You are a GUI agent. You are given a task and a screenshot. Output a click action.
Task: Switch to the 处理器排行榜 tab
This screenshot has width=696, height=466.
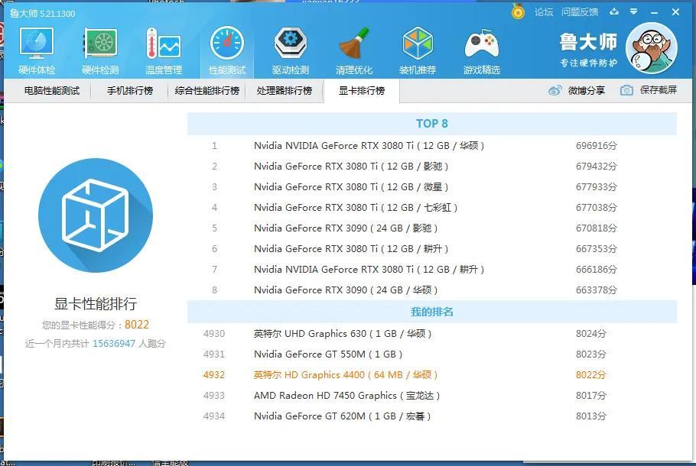[284, 91]
